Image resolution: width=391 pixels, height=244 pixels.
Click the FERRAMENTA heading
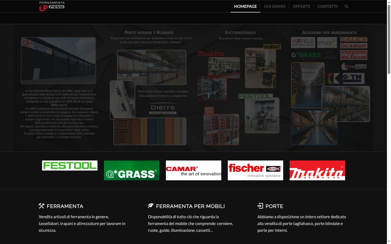(x=65, y=206)
